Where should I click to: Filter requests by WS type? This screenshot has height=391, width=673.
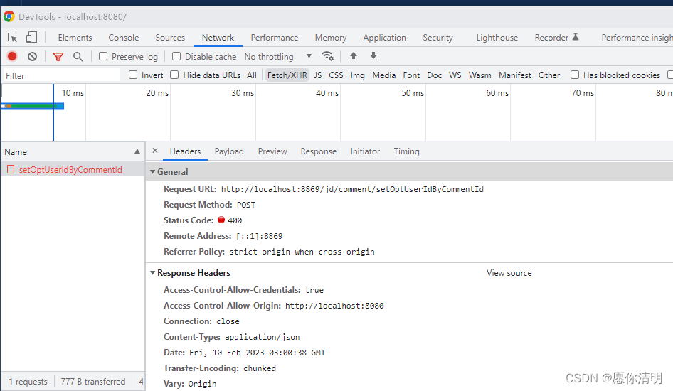pos(455,75)
